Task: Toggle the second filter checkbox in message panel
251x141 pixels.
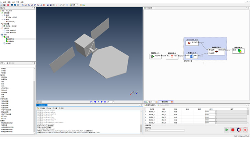Action: [x=47, y=108]
